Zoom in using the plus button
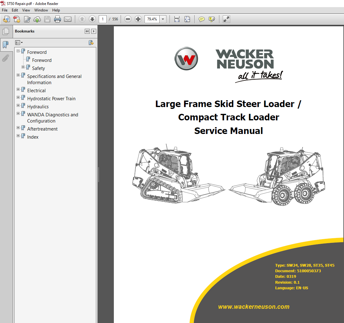 point(138,19)
